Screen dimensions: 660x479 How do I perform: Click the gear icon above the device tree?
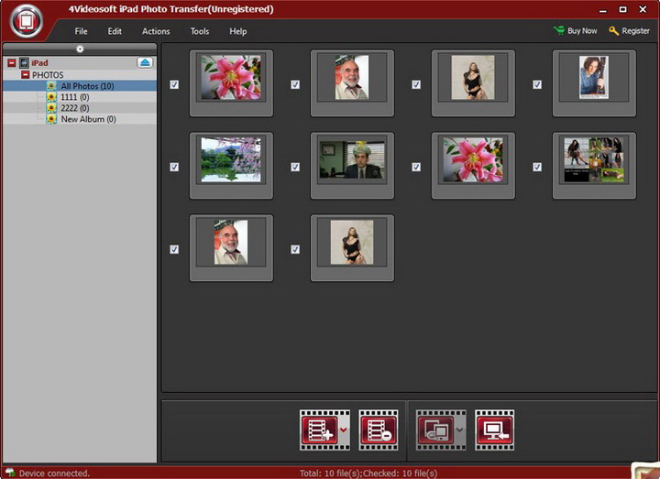[x=80, y=49]
